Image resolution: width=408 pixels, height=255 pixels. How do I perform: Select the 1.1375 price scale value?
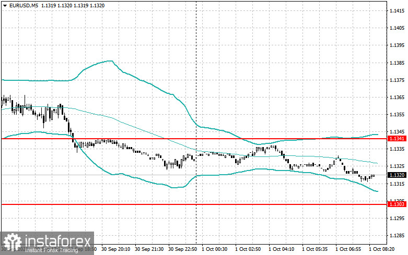[397, 80]
